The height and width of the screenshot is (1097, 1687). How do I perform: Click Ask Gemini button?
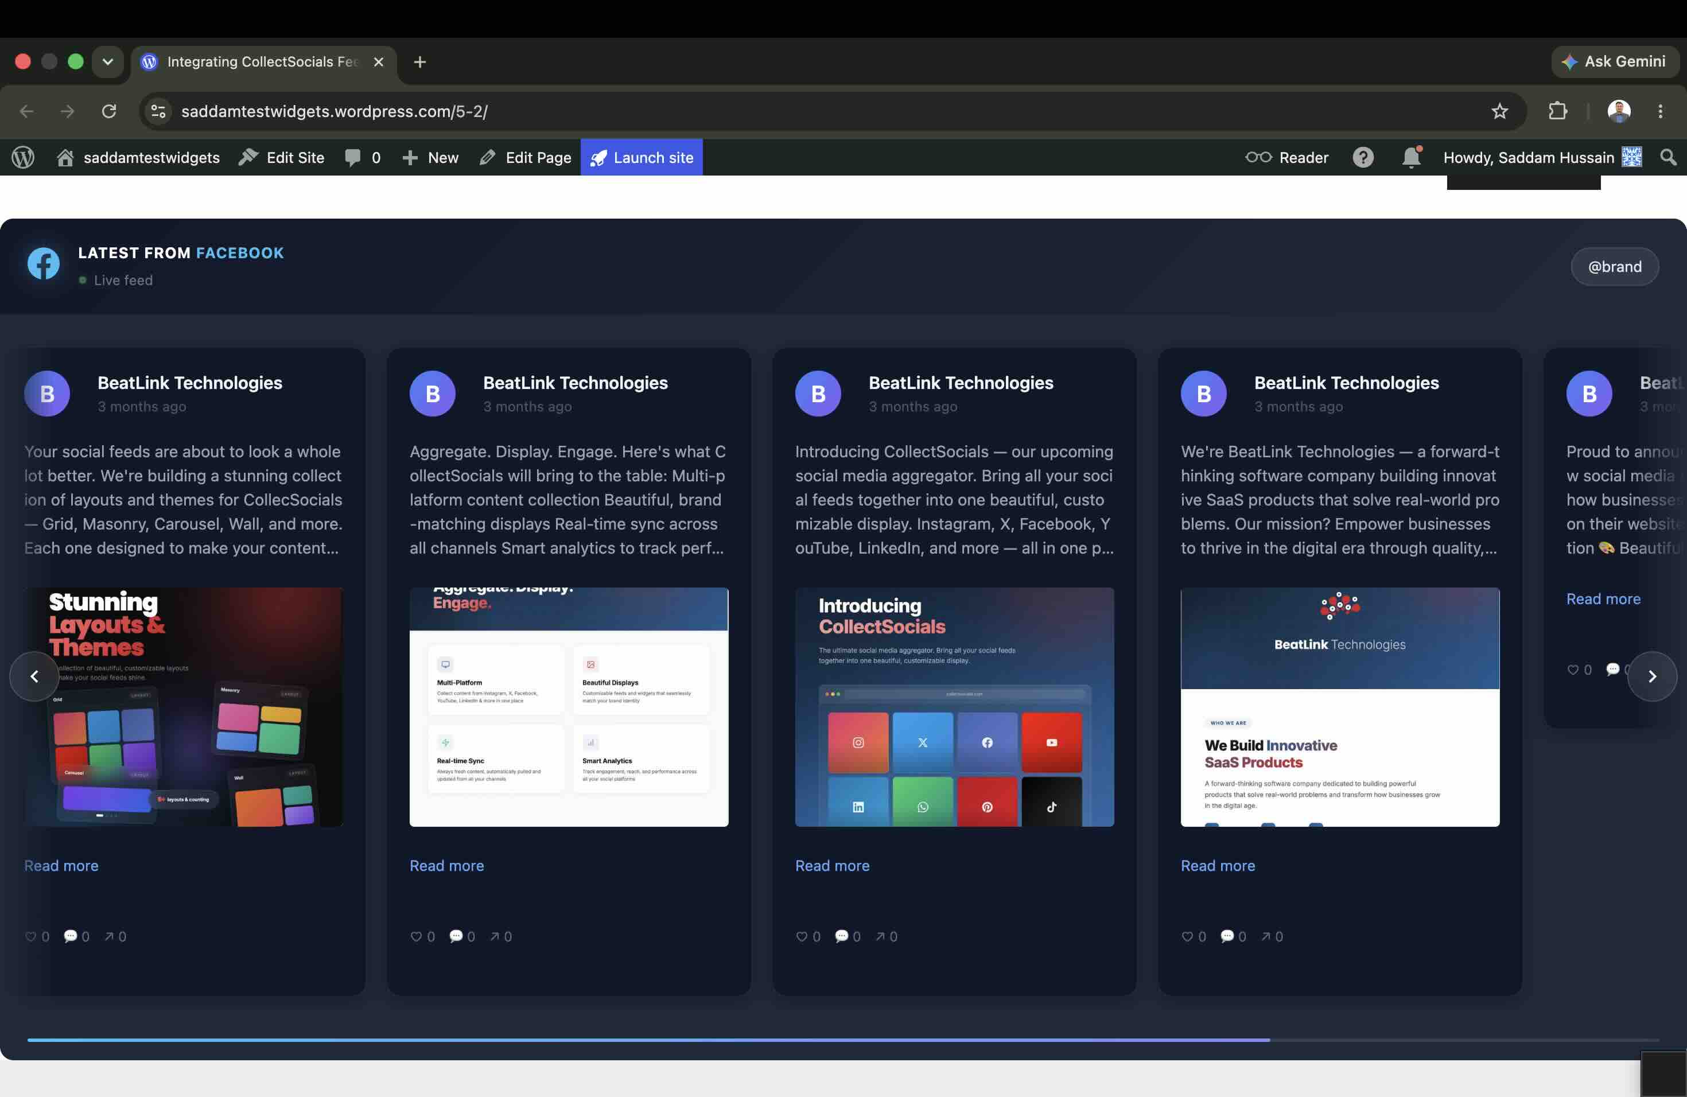(1614, 61)
